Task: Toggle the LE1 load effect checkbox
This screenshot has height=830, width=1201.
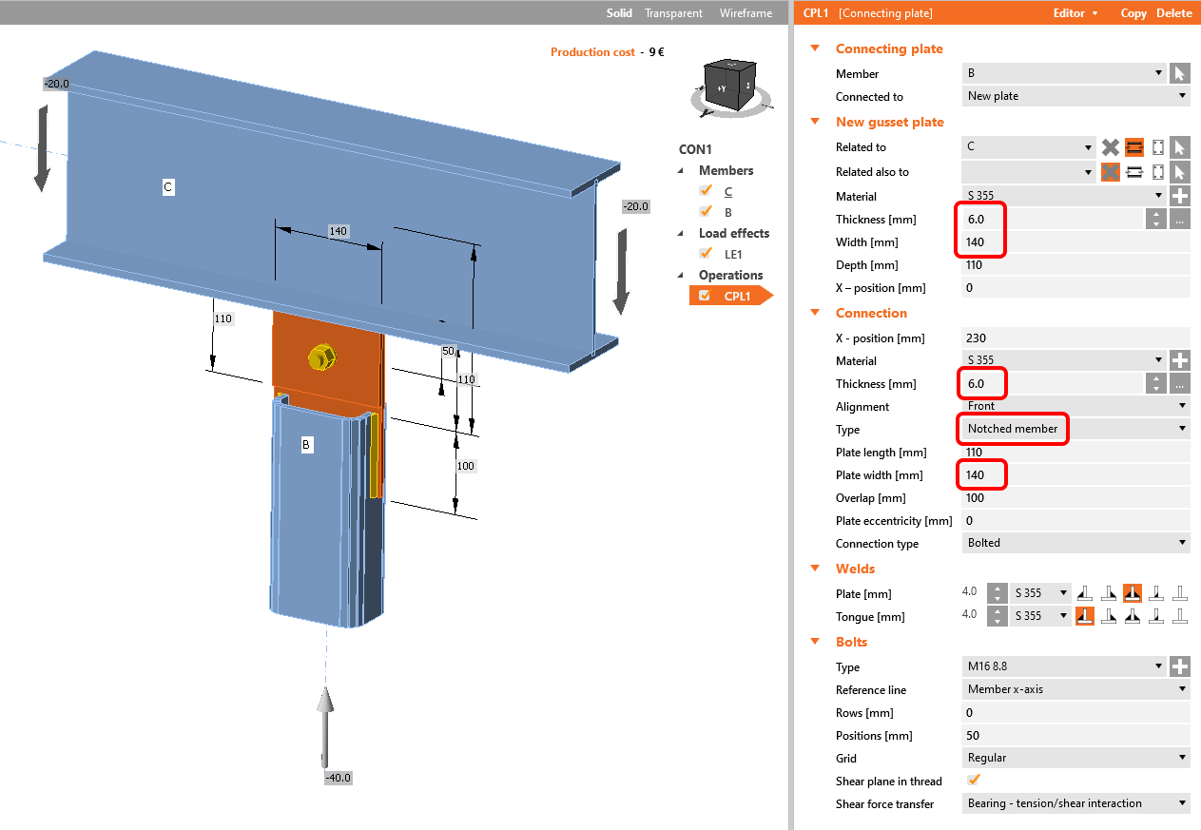Action: [706, 253]
